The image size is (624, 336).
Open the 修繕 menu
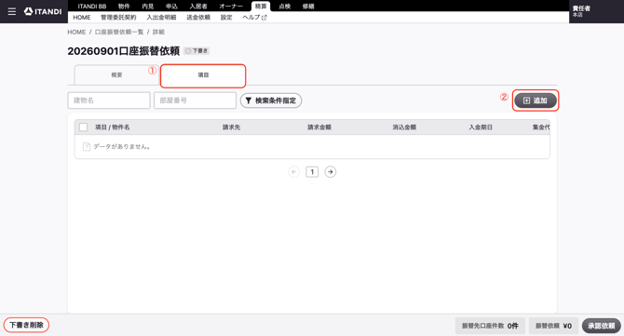(308, 7)
